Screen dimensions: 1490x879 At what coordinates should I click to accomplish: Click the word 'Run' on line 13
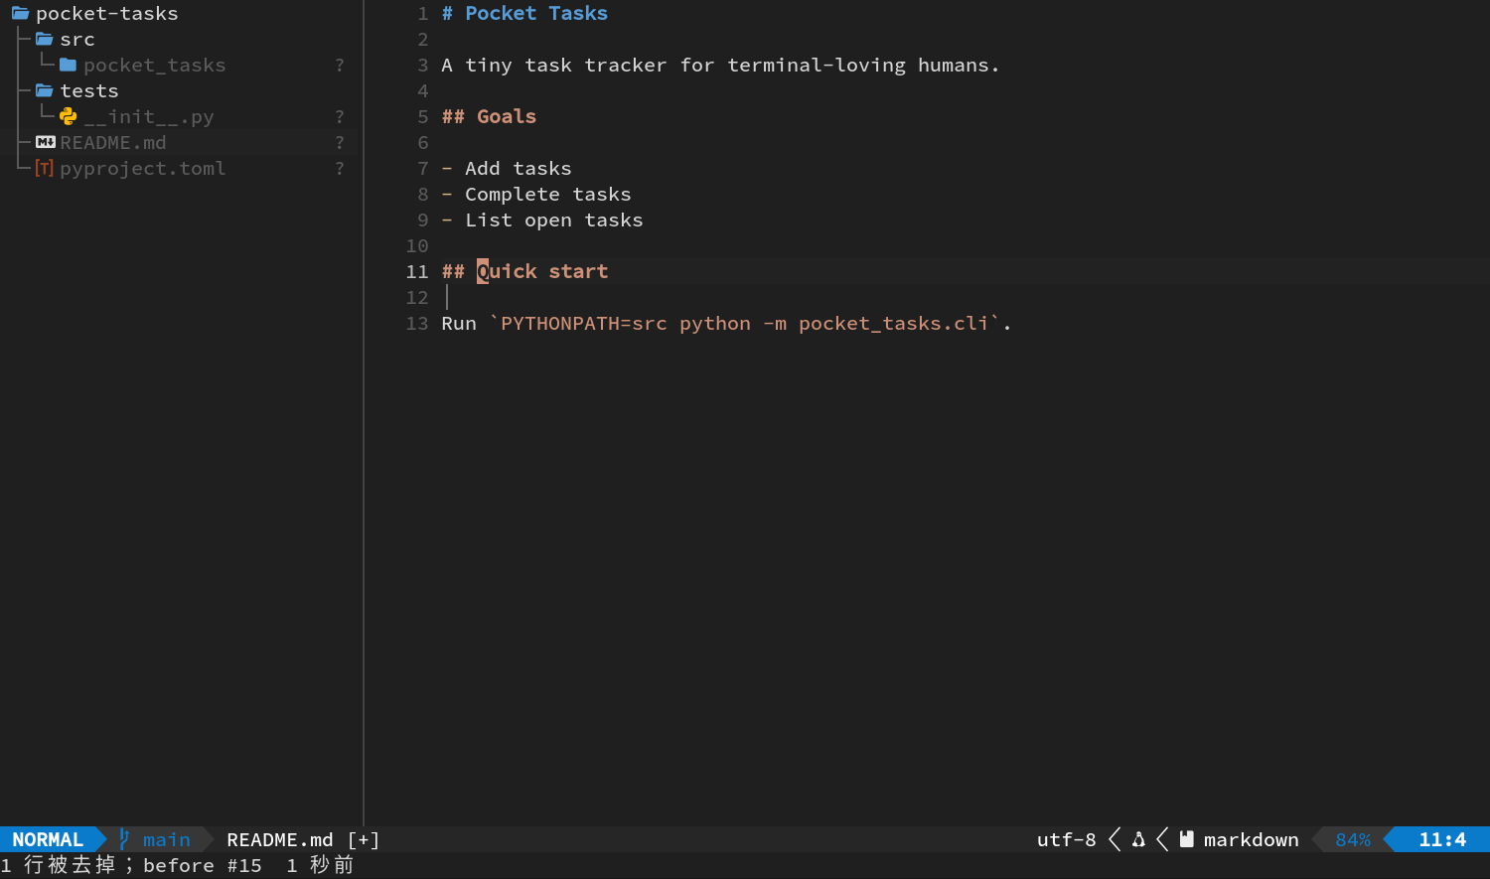click(x=459, y=324)
